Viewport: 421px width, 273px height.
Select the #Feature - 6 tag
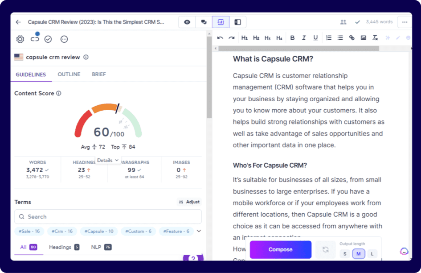176,231
